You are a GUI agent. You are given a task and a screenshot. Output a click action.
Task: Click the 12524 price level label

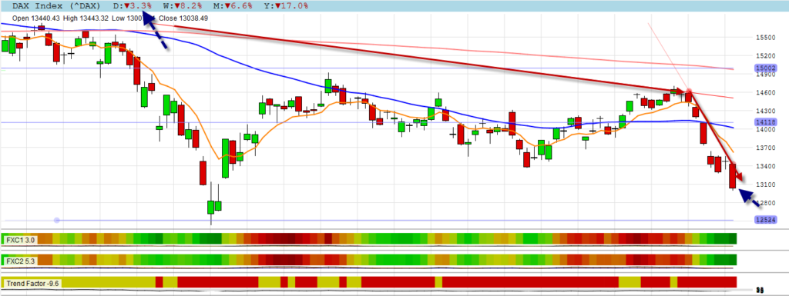coord(765,220)
